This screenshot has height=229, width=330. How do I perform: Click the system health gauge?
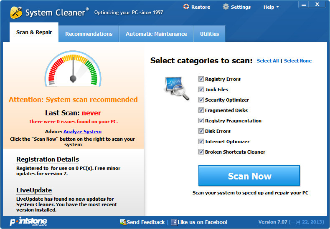(x=73, y=68)
